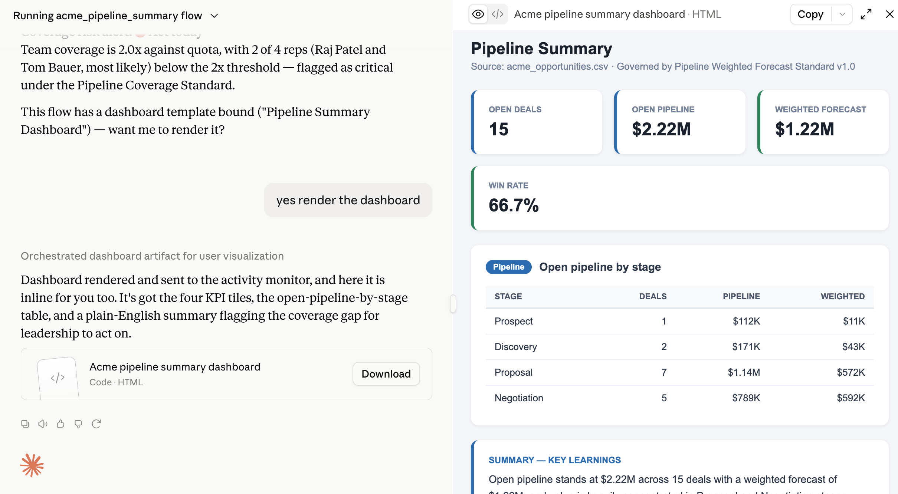Click the 'Summary — Key Learnings' heading
898x494 pixels.
[555, 460]
